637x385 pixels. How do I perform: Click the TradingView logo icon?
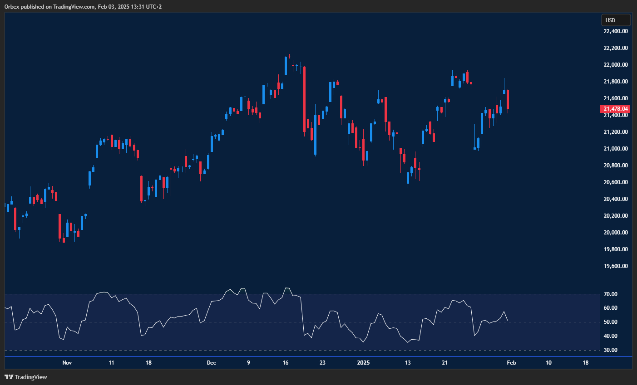pos(9,377)
